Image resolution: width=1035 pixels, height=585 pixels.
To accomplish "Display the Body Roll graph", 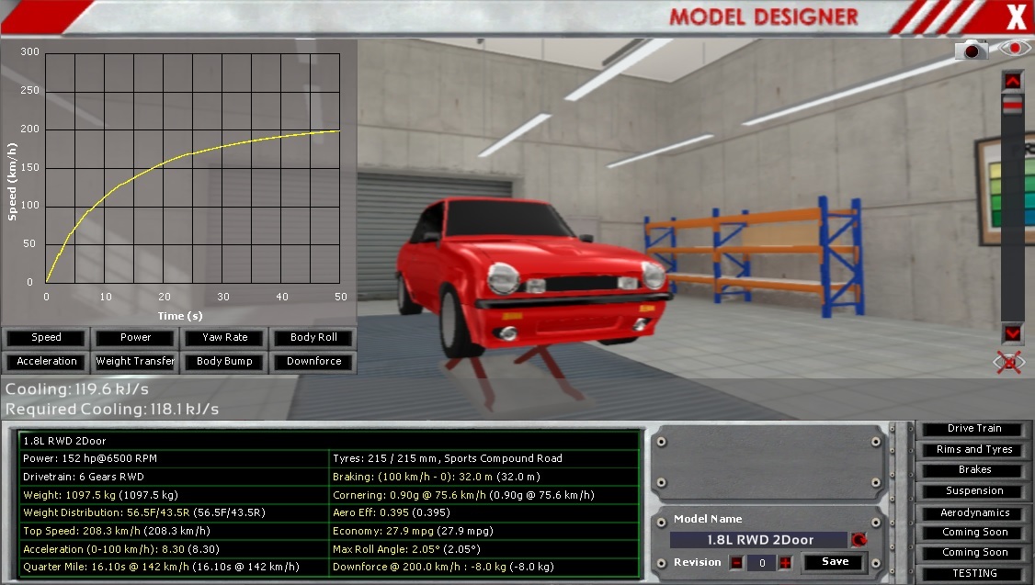I will point(313,338).
